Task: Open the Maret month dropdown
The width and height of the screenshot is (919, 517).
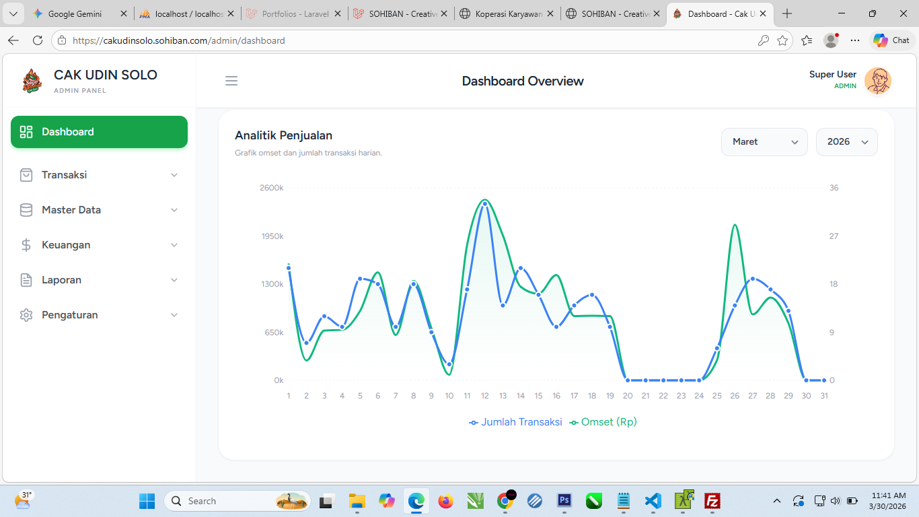Action: [x=764, y=142]
